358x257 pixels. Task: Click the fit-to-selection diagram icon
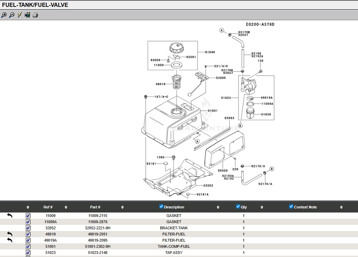pos(27,15)
